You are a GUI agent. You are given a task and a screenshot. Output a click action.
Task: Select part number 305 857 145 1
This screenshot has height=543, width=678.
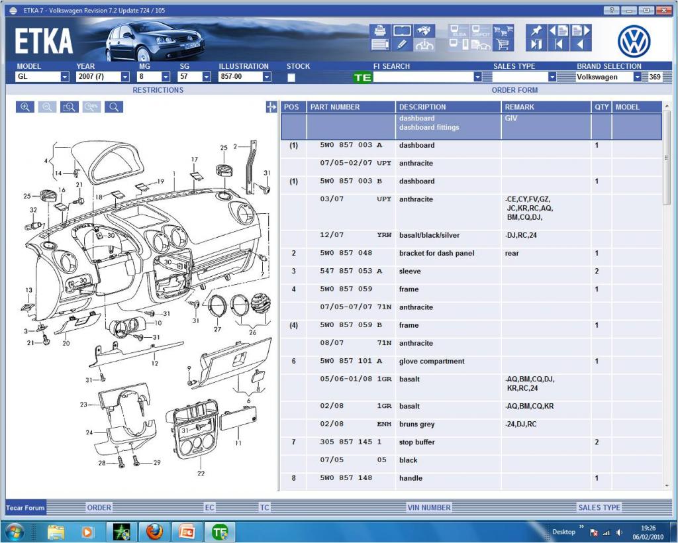351,442
